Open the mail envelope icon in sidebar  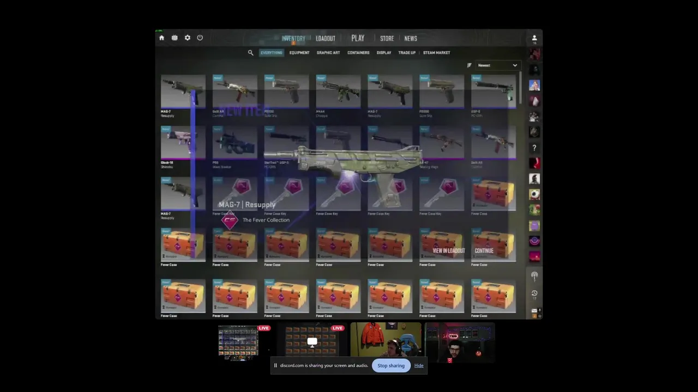click(x=534, y=311)
